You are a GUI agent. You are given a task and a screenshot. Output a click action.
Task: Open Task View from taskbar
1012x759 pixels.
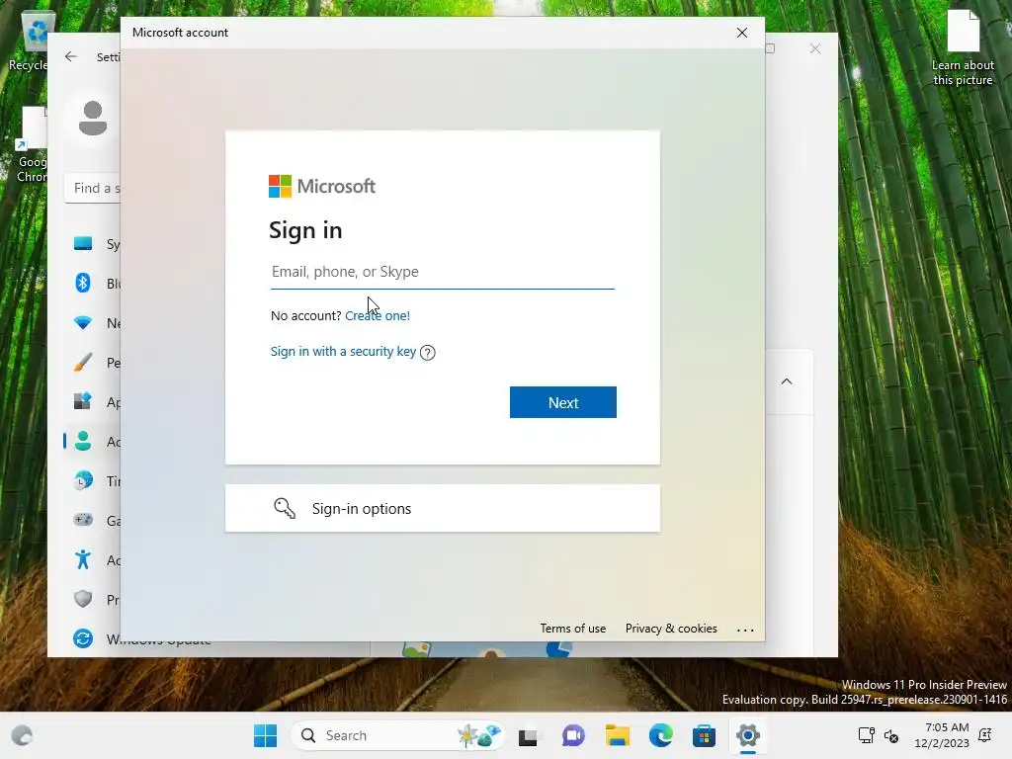point(528,736)
